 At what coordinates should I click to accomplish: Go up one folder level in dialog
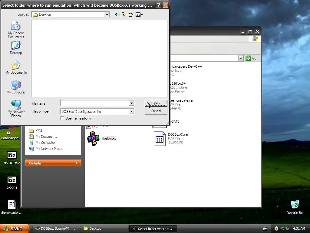pyautogui.click(x=124, y=15)
